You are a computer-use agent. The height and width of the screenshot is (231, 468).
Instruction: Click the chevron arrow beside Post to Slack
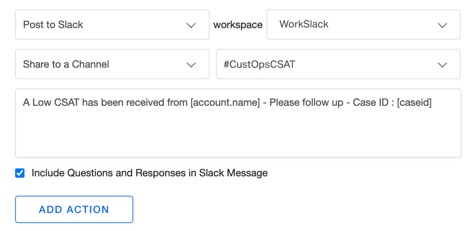click(191, 25)
